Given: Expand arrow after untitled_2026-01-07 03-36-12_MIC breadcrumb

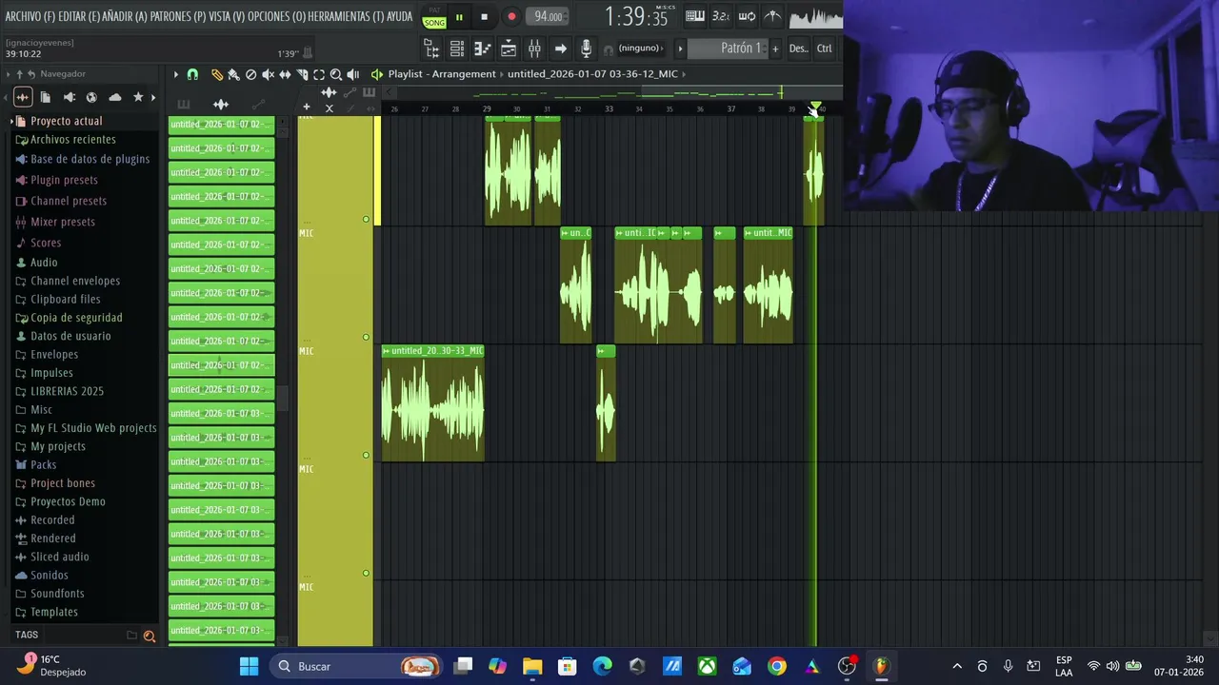Looking at the screenshot, I should pos(686,74).
